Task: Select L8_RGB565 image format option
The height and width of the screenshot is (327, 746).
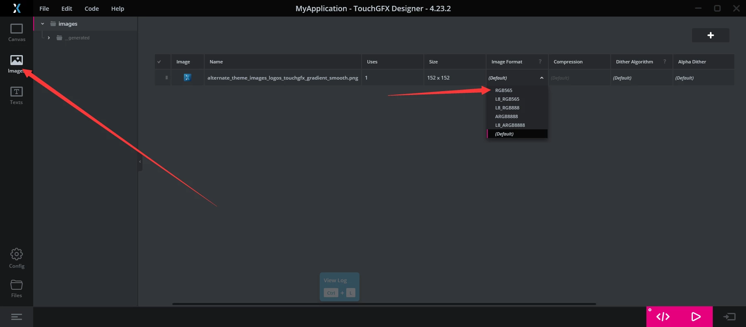Action: 517,99
